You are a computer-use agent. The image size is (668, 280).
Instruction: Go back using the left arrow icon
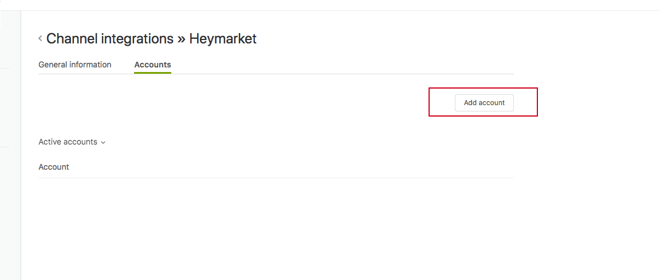pyautogui.click(x=40, y=39)
